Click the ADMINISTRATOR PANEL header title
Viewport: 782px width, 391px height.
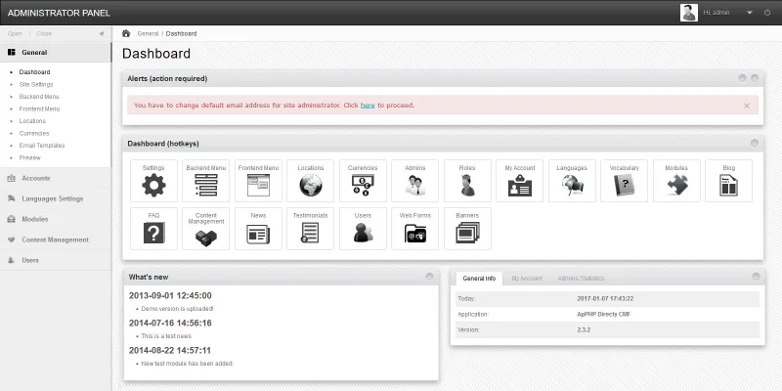(59, 13)
